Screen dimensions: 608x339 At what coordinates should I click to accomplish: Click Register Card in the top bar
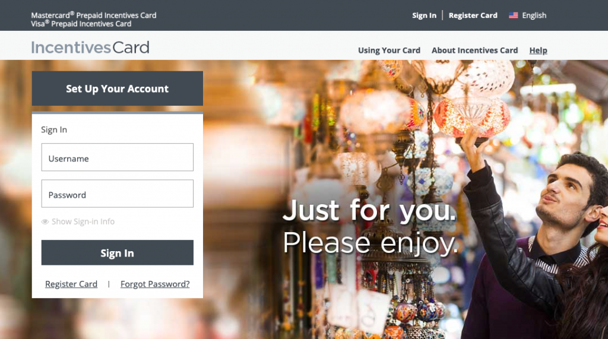click(x=473, y=15)
